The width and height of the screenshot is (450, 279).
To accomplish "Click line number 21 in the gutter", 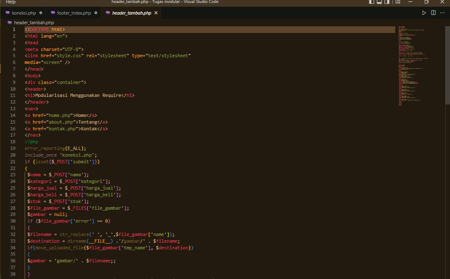I will 13,161.
